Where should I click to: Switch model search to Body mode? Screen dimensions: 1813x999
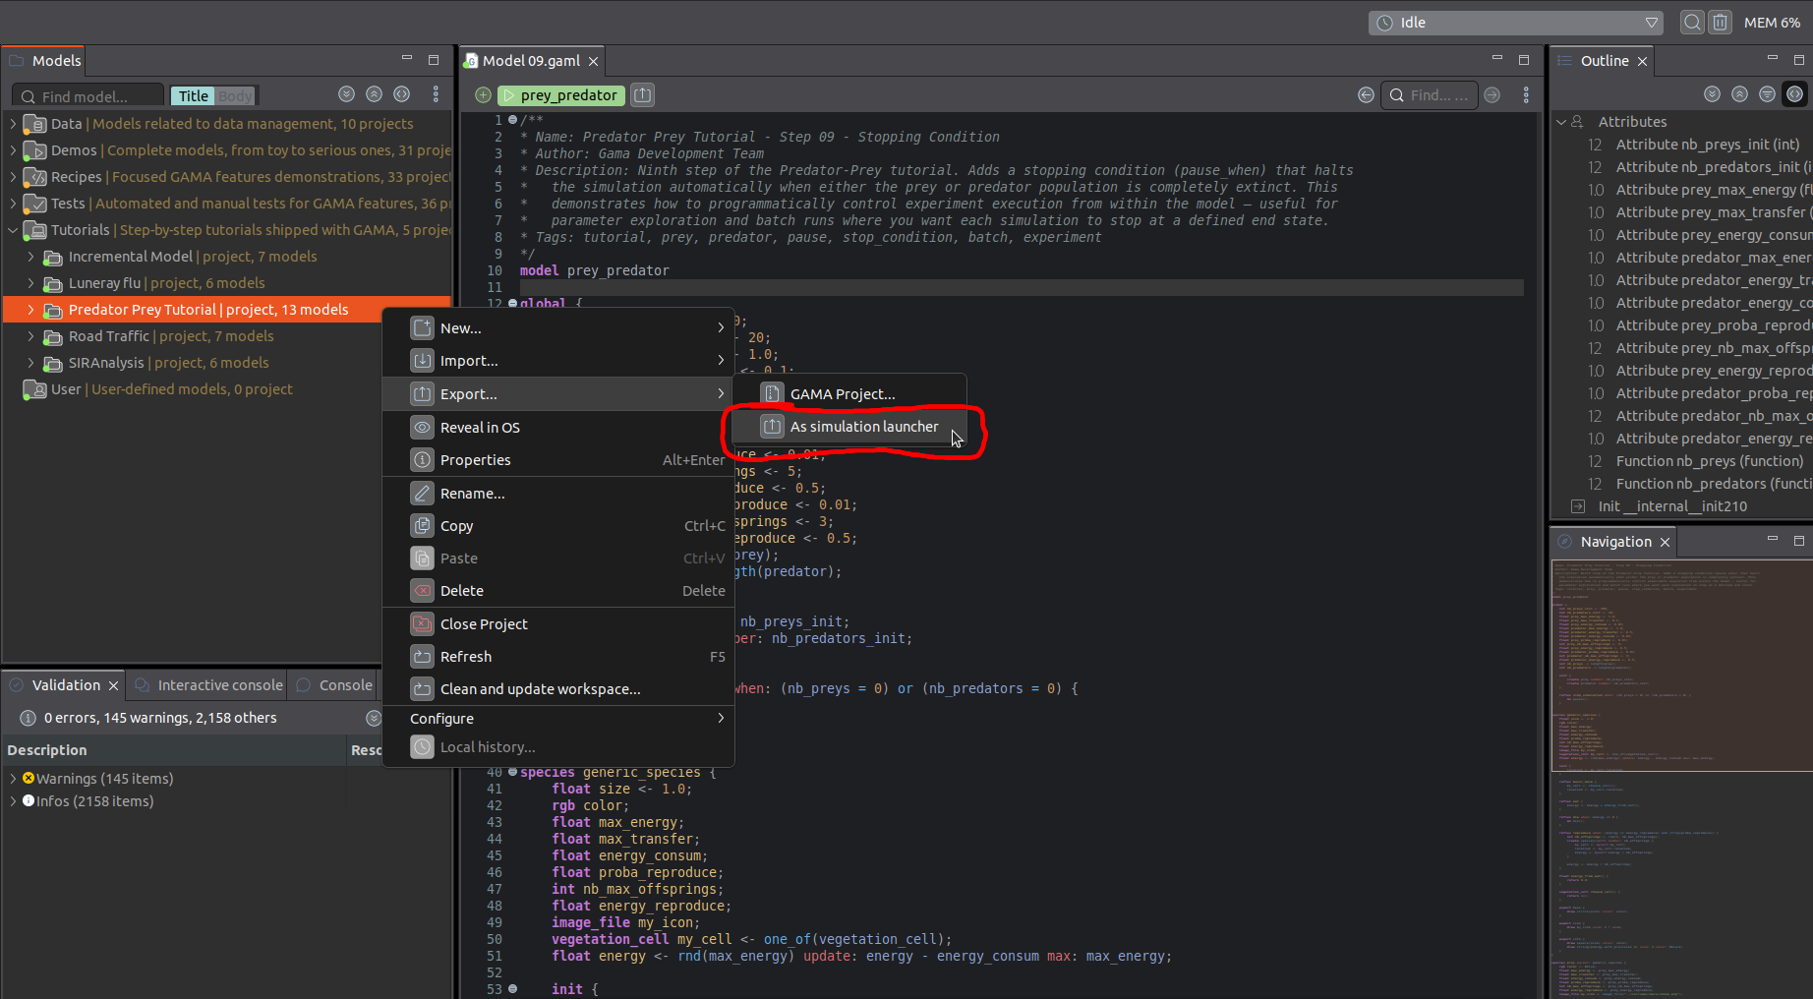(235, 96)
